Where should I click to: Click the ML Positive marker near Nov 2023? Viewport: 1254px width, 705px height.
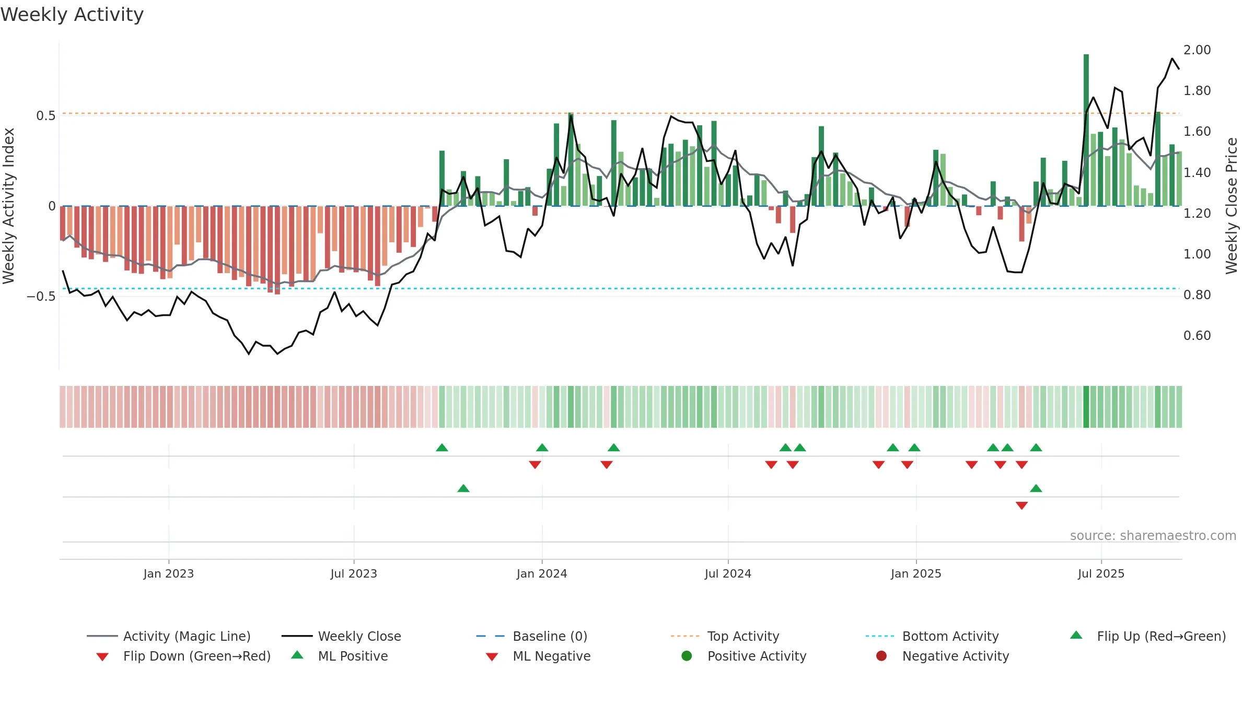(463, 488)
